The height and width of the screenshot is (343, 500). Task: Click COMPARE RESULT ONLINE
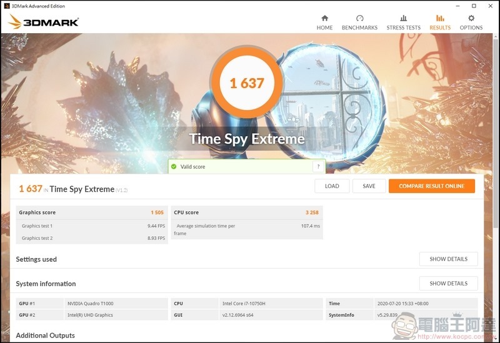click(432, 186)
